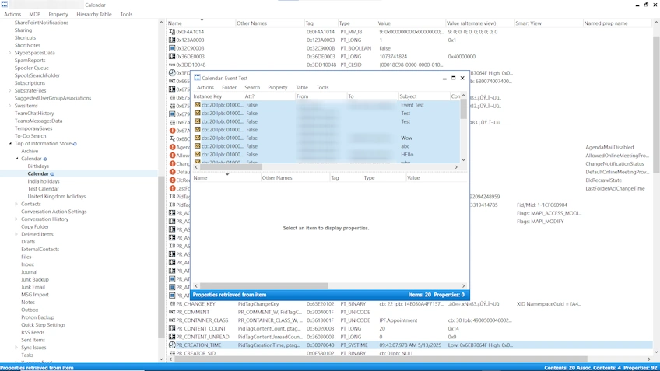This screenshot has height=371, width=660.
Task: Open the Folder menu in Event Test window
Action: coord(229,87)
